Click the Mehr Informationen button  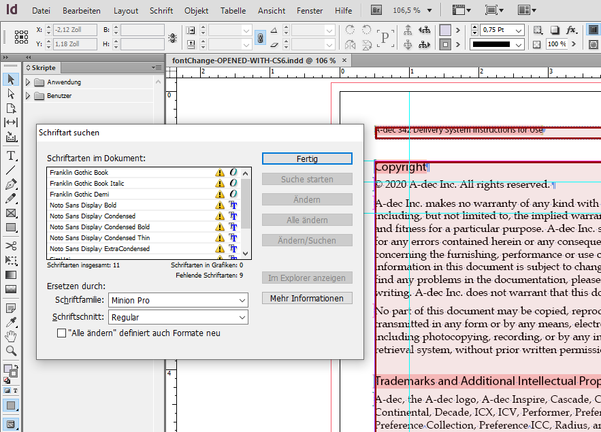(x=307, y=298)
